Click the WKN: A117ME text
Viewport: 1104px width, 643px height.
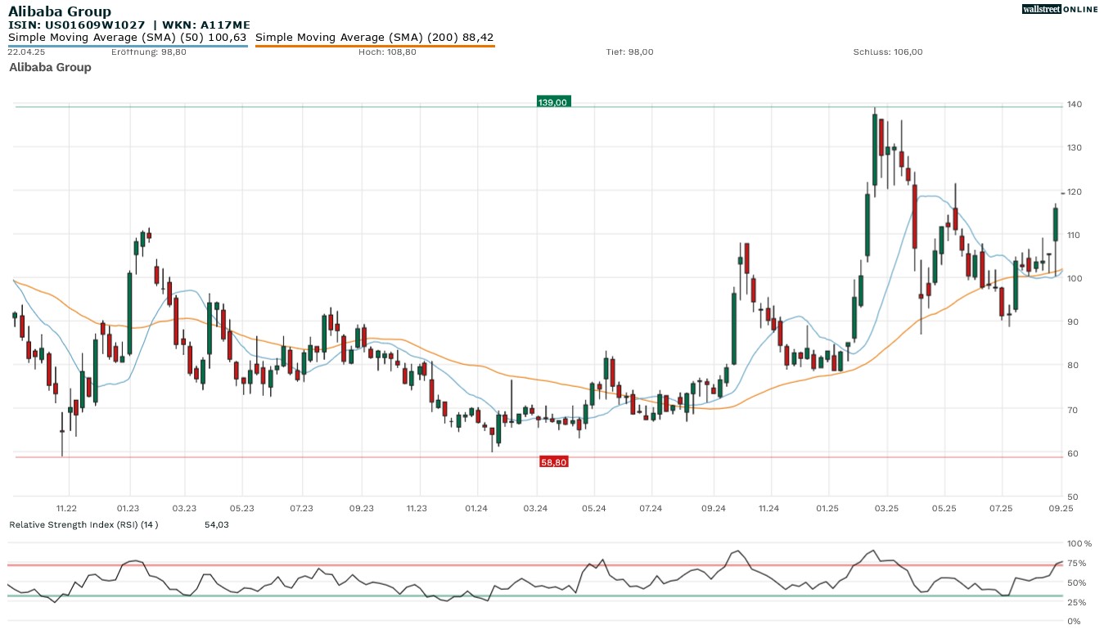[205, 25]
